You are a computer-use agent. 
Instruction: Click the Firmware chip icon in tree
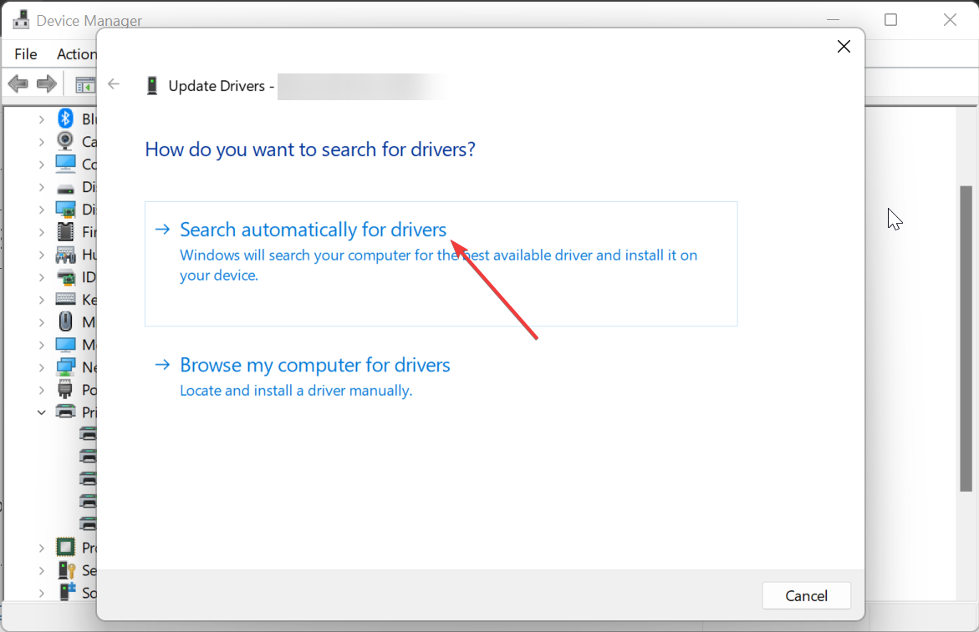click(65, 232)
